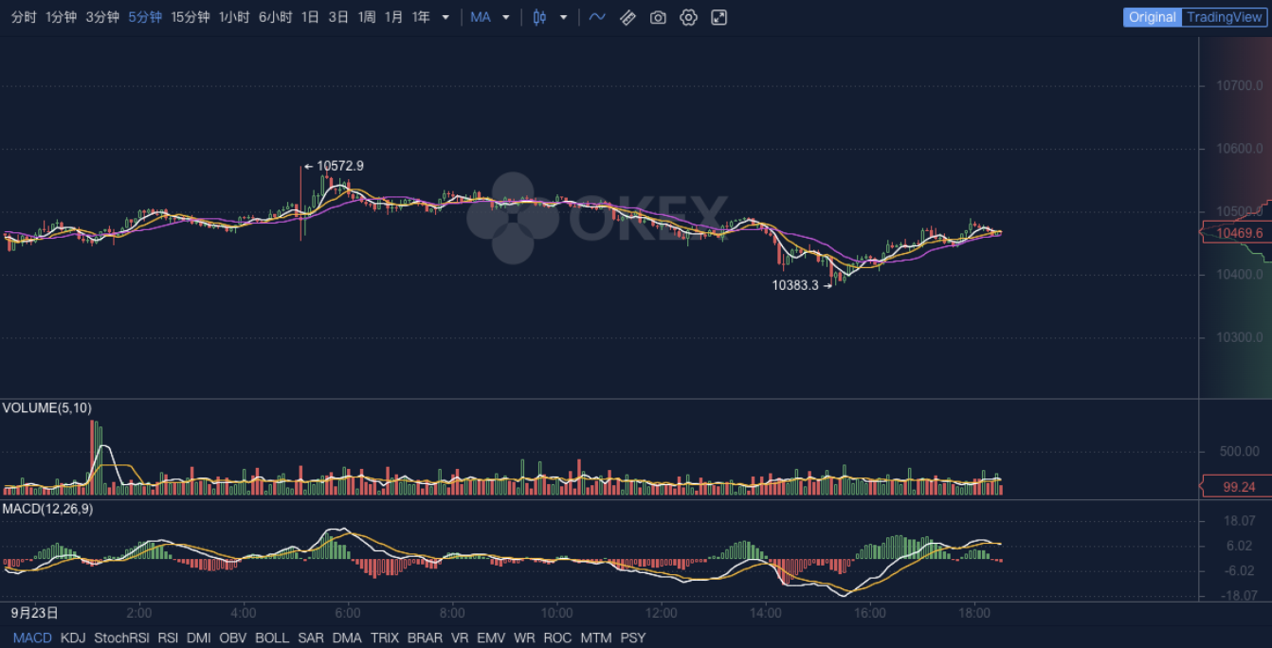Keep Original chart mode selected
The width and height of the screenshot is (1272, 648).
pos(1152,17)
